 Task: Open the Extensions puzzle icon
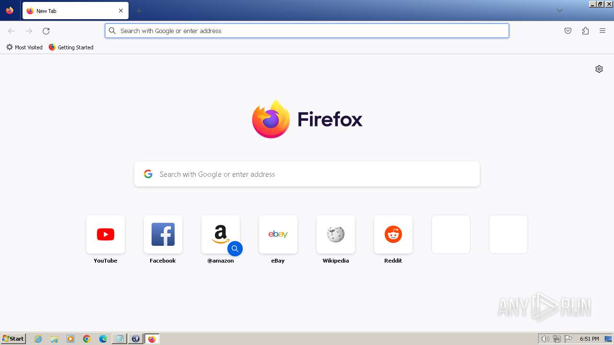pyautogui.click(x=585, y=31)
